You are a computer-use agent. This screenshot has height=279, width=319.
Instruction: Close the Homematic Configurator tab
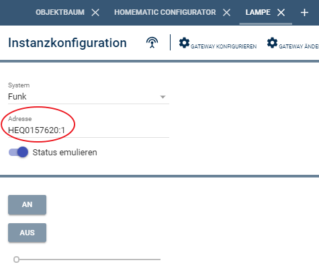click(x=226, y=13)
